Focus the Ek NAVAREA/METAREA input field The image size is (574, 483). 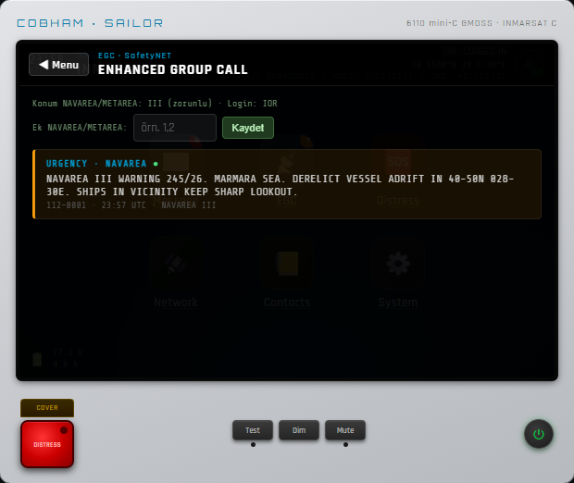[x=175, y=128]
